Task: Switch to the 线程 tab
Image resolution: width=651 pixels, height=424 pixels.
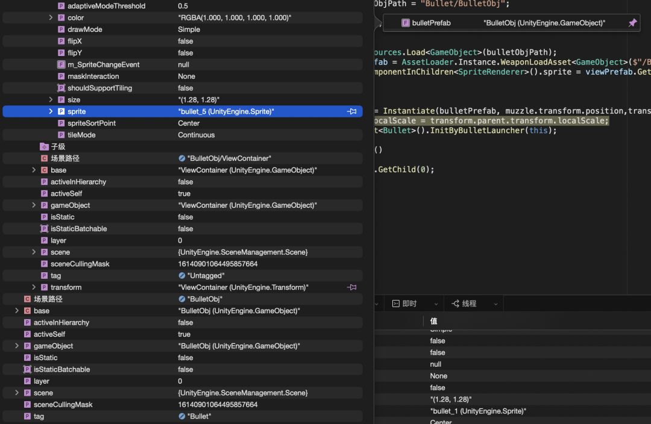Action: pos(468,304)
